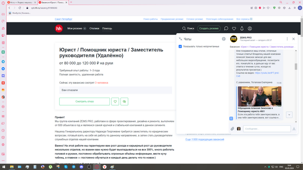Close the ZEMS.PRO chat window
Image resolution: width=303 pixels, height=170 pixels.
click(x=293, y=39)
